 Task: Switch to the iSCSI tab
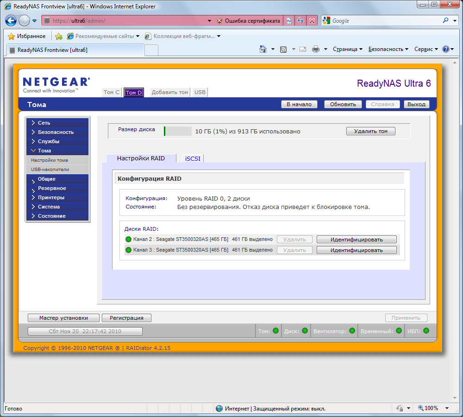pyautogui.click(x=193, y=159)
